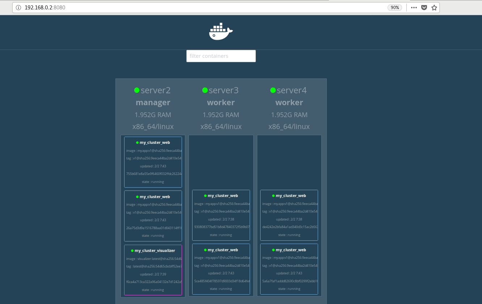Click the filter containers search box
This screenshot has height=304, width=482.
[221, 56]
